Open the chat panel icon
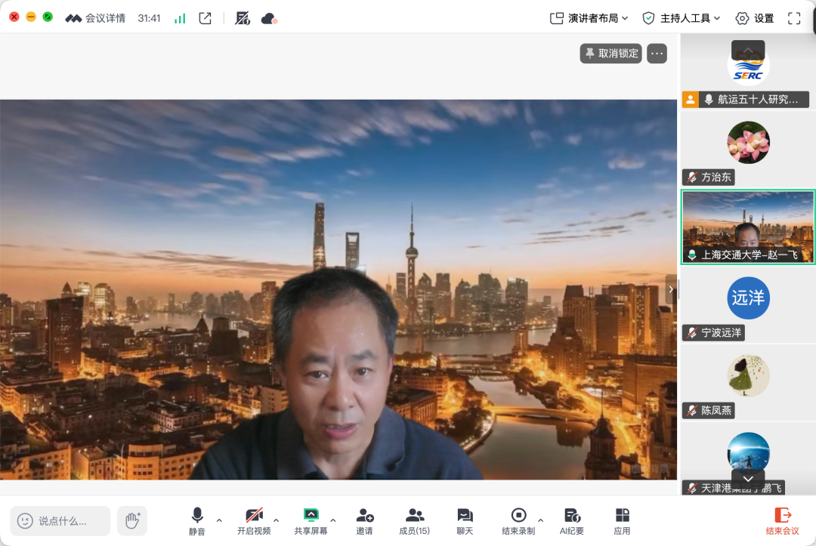The image size is (816, 546). 465,522
